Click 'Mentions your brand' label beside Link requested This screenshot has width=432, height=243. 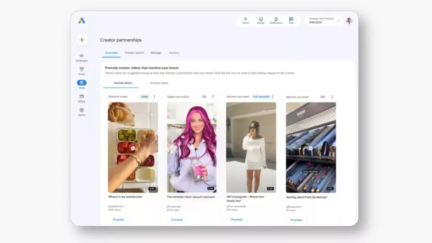(238, 97)
